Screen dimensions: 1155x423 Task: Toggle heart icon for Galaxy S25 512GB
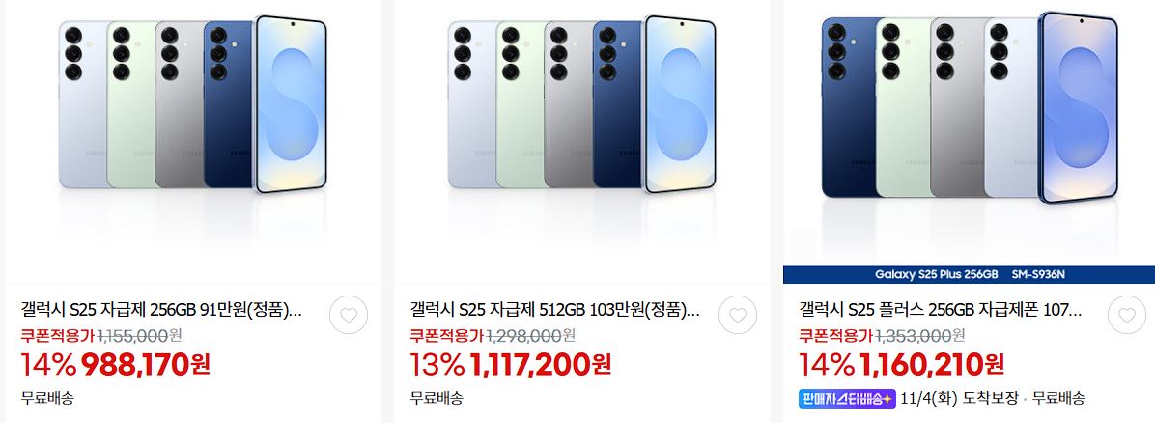(738, 316)
